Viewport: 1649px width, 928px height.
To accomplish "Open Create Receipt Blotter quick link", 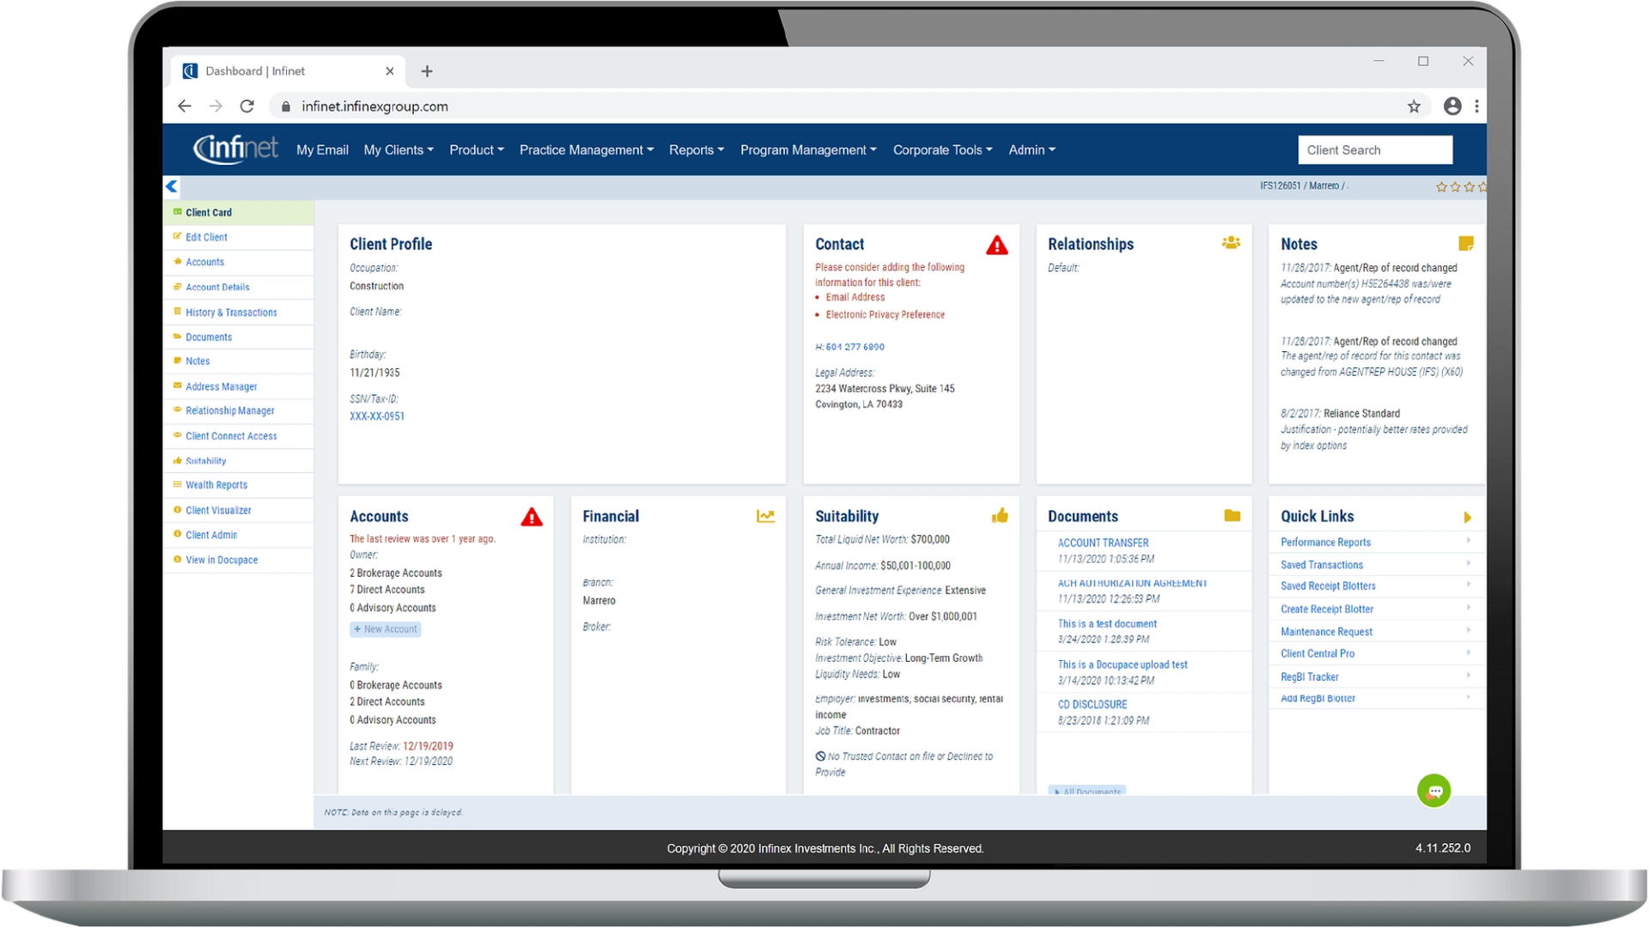I will 1327,609.
